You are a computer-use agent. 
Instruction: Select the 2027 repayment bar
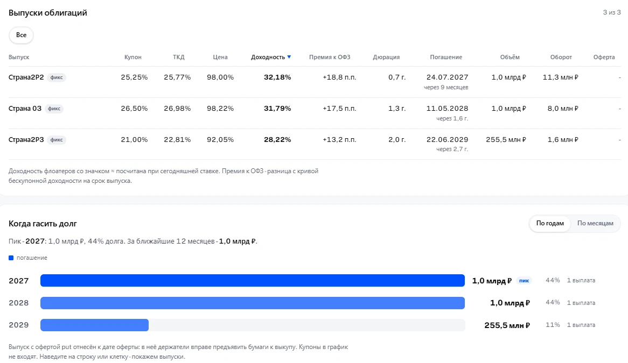point(252,280)
